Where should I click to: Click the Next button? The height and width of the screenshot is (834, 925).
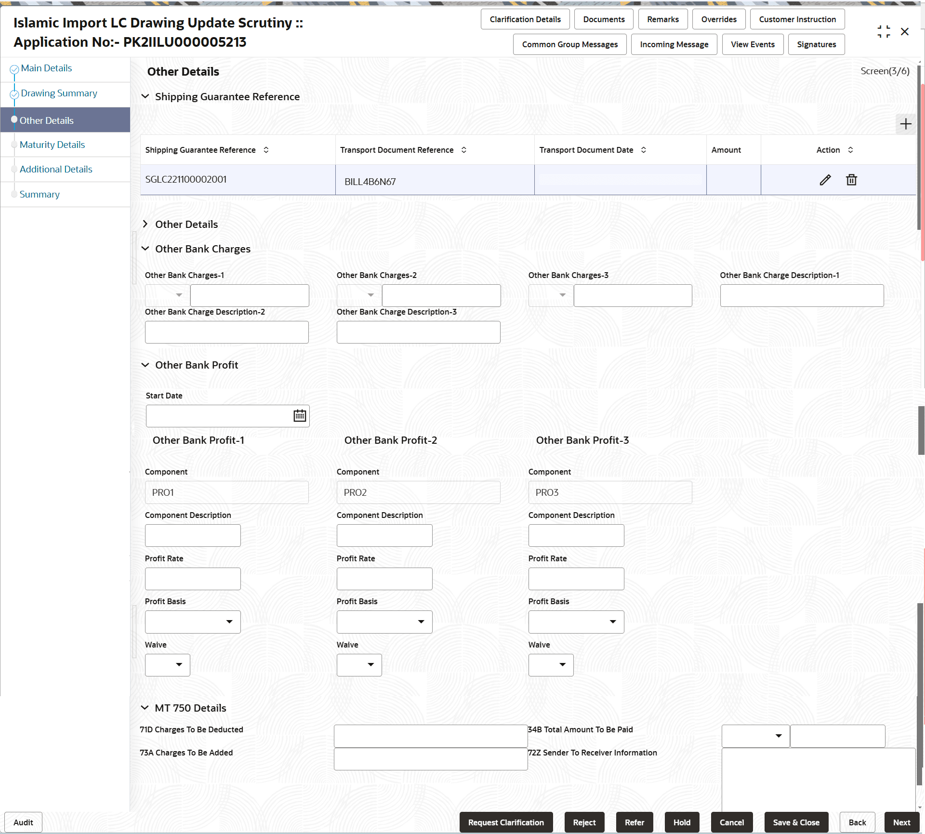click(x=901, y=822)
